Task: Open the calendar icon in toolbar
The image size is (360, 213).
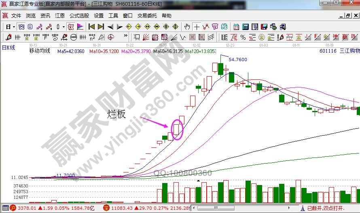Action: click(x=236, y=27)
